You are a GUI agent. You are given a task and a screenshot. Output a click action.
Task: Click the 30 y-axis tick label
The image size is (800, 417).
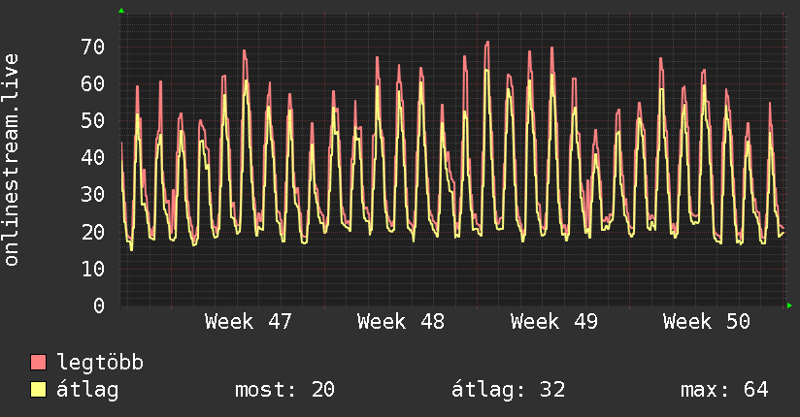[x=93, y=195]
